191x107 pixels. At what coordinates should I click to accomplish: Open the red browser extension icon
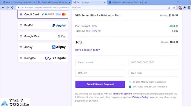(180, 8)
